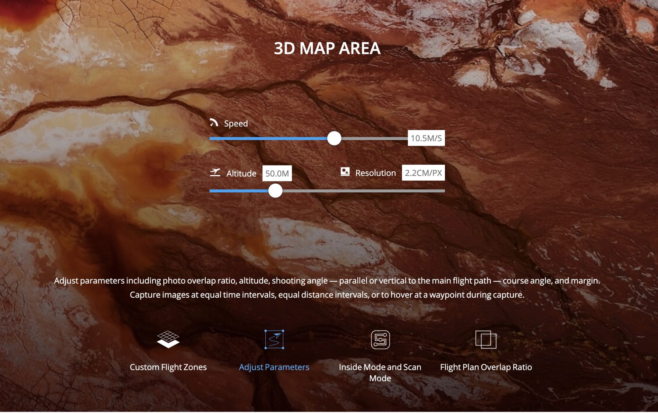
Task: Click the 3D MAP AREA heading
Action: 327,48
